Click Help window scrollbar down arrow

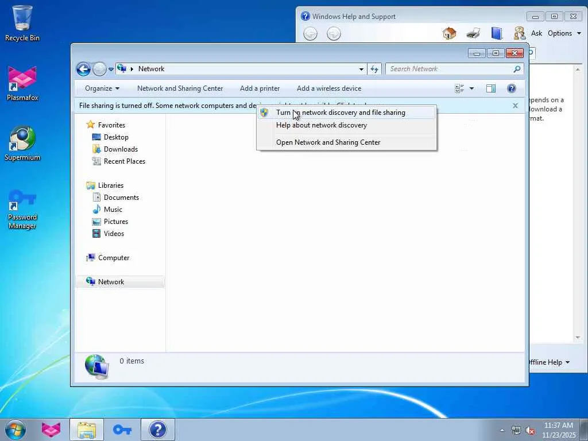pos(578,338)
